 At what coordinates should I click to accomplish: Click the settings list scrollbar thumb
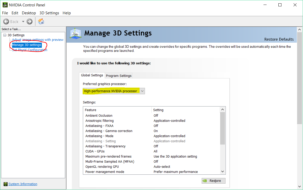pos(223,128)
